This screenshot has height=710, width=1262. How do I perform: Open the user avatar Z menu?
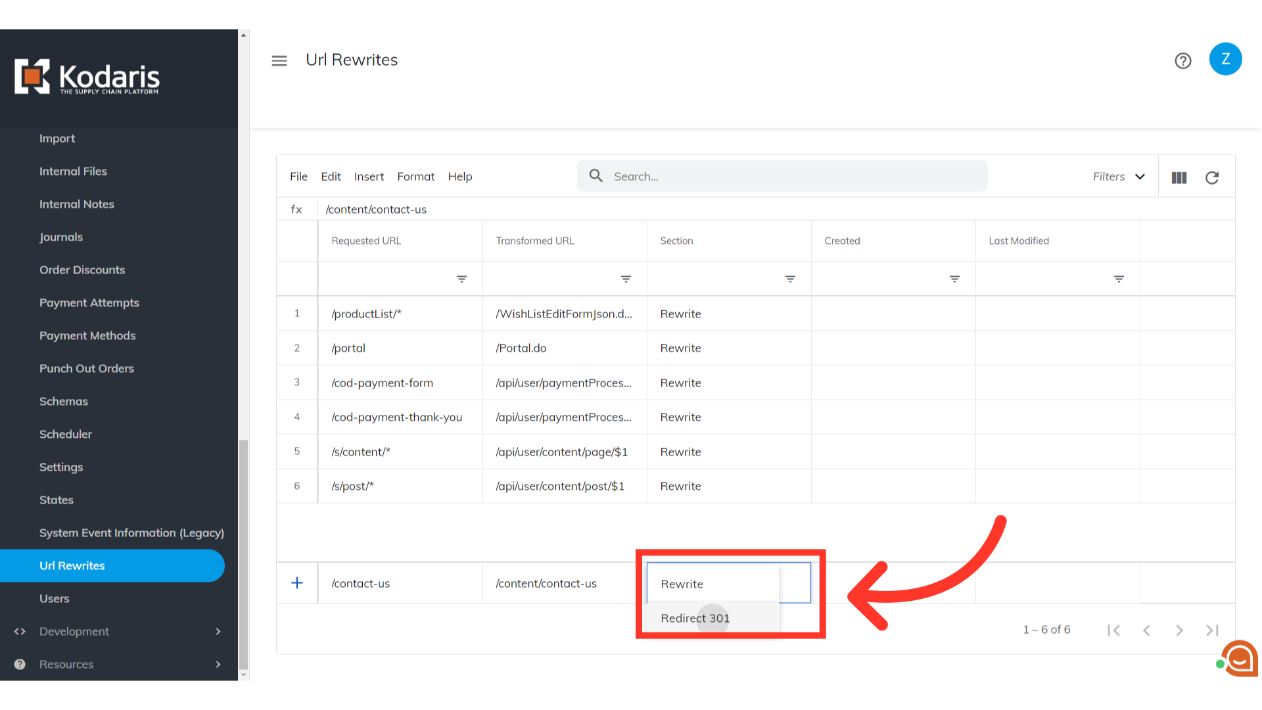click(x=1225, y=59)
